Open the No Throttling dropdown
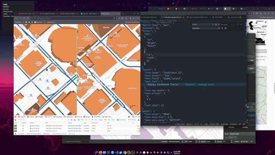 132,120
